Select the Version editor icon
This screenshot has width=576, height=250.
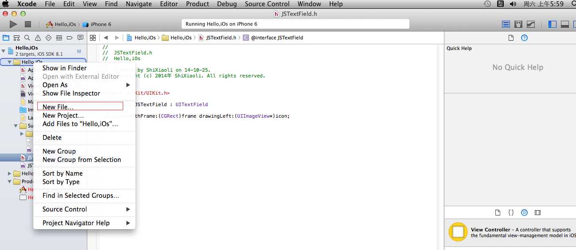[x=530, y=24]
